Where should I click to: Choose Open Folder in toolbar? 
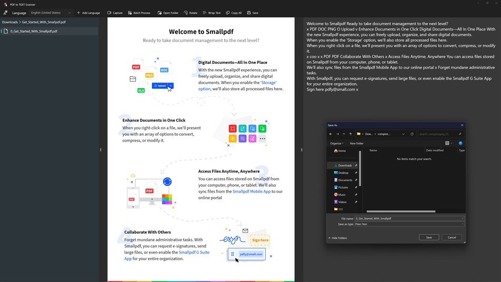[x=168, y=13]
